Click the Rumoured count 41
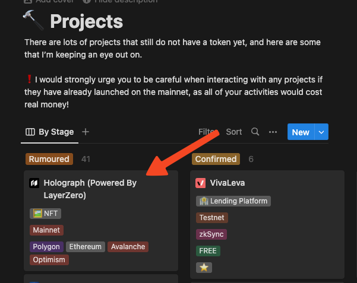The image size is (357, 283). point(86,159)
